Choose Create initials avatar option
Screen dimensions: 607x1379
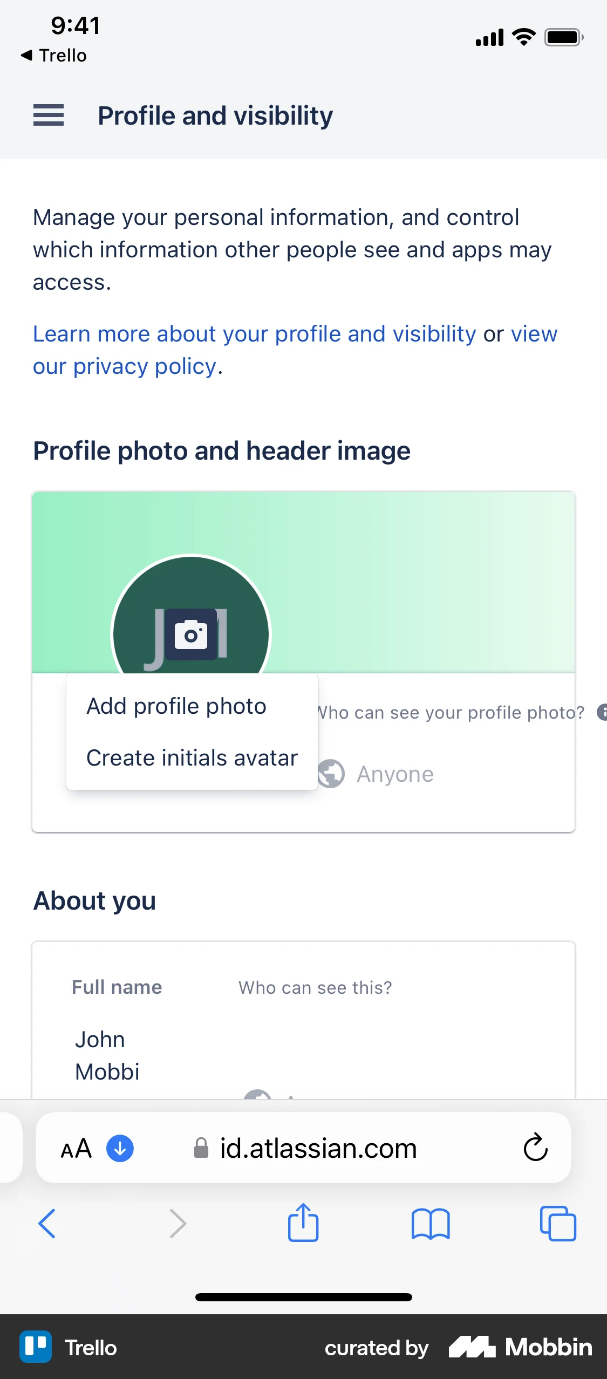pyautogui.click(x=192, y=758)
